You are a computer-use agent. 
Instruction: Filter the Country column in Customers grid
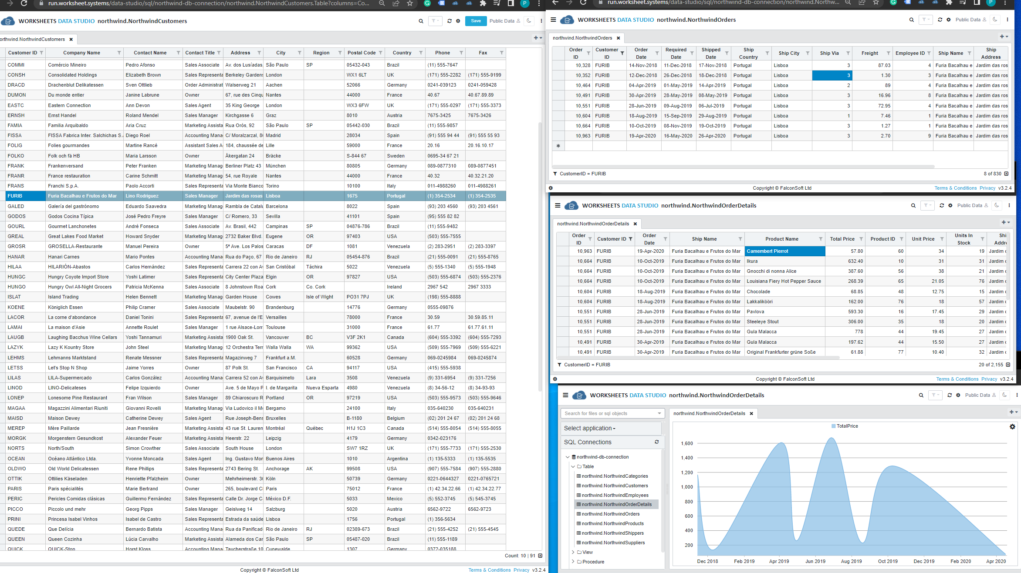tap(421, 53)
